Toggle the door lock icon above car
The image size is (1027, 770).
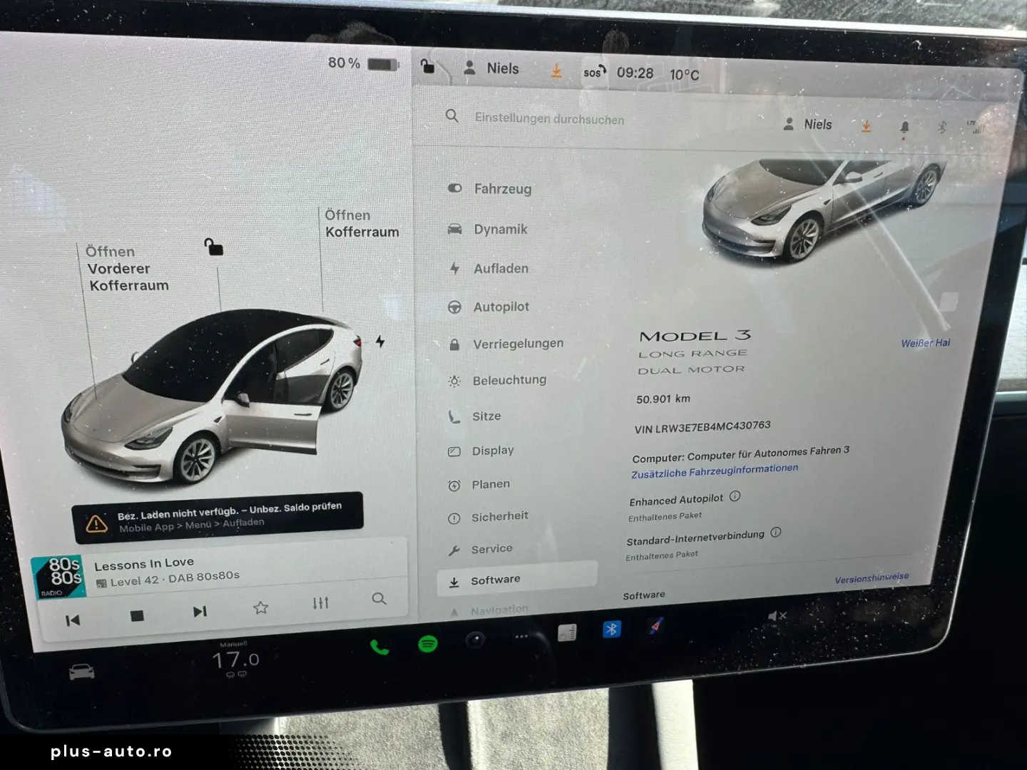[213, 247]
